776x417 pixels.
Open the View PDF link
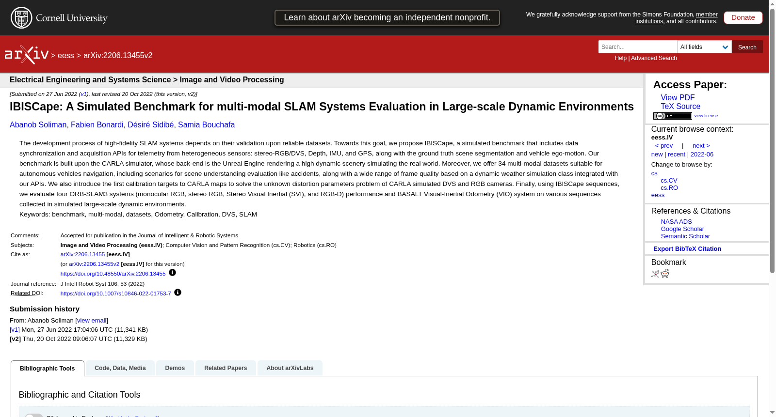(678, 97)
